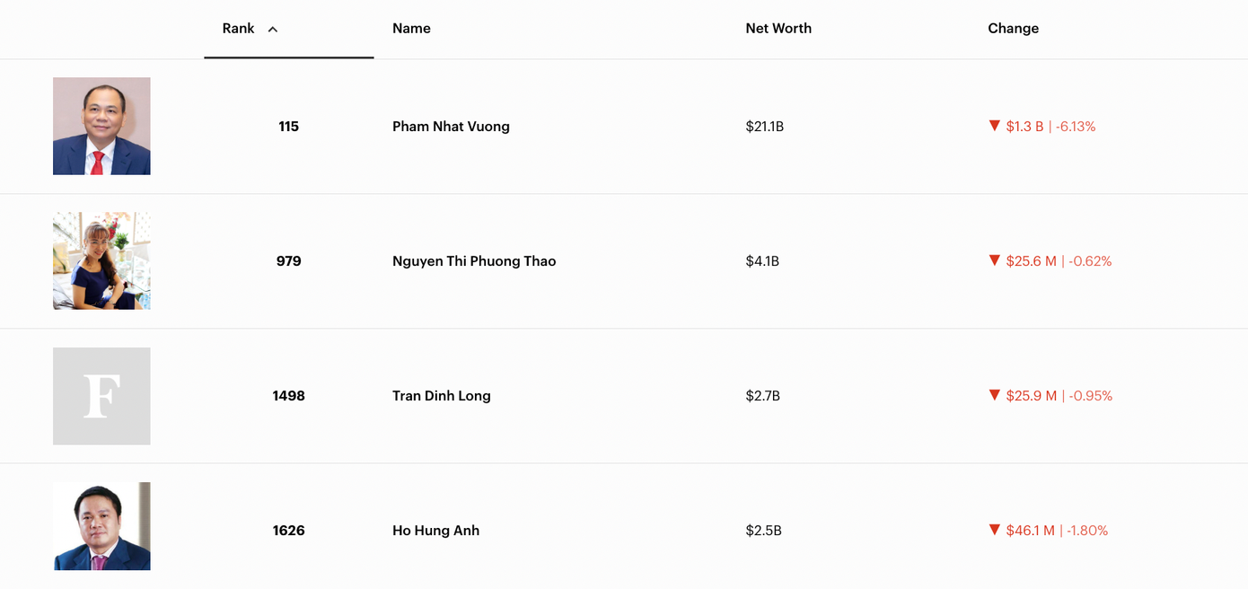Open Nguyen Thi Phuong Thao's photo
Image resolution: width=1248 pixels, height=589 pixels.
click(101, 261)
